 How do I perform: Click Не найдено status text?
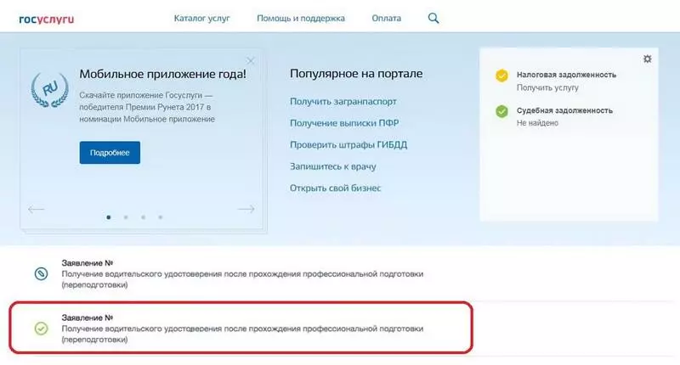[x=537, y=123]
